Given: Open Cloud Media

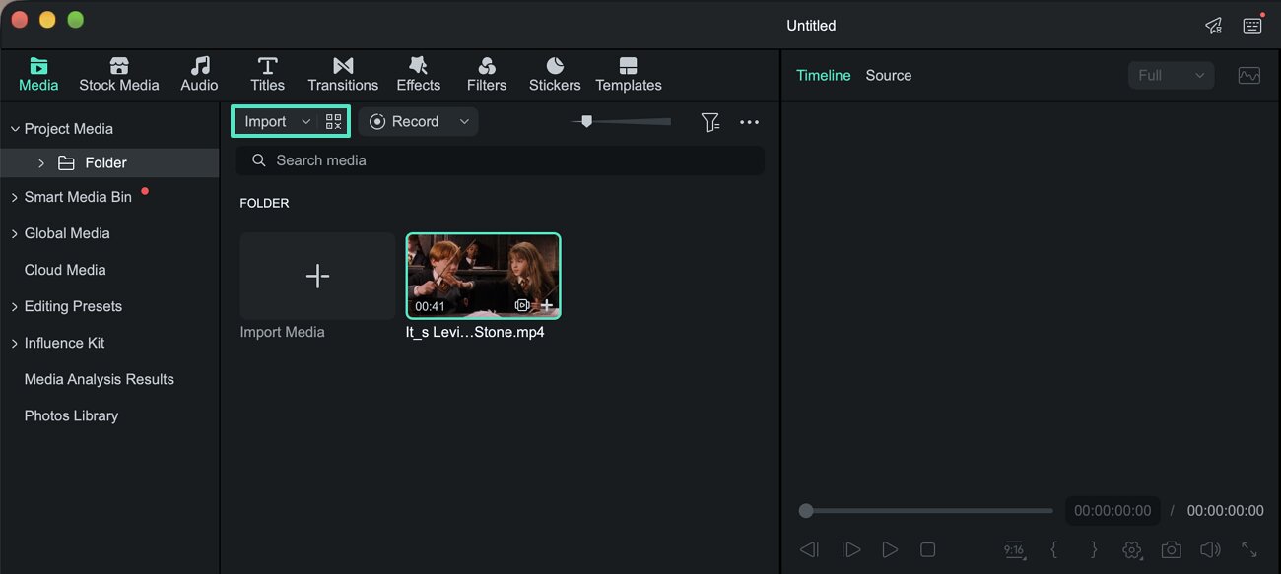Looking at the screenshot, I should pos(65,270).
